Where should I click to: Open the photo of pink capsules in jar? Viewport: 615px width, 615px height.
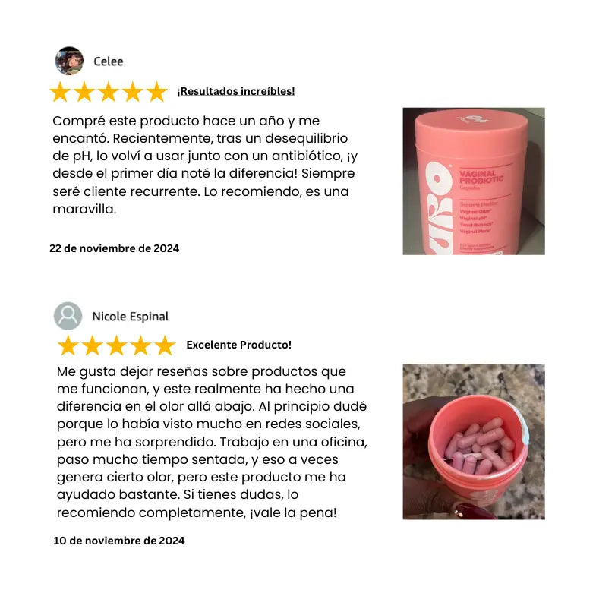[x=474, y=442]
